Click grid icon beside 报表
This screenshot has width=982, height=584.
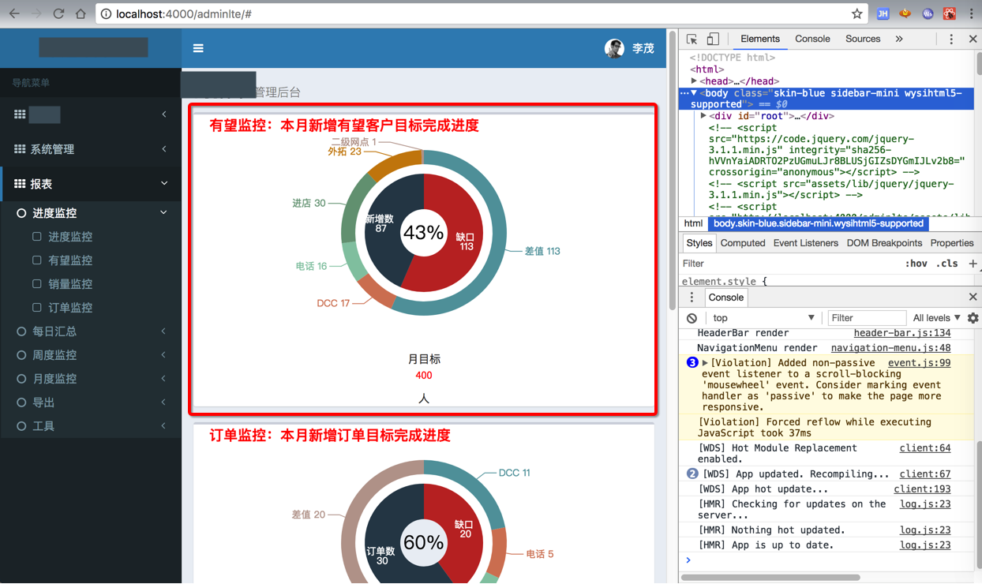pyautogui.click(x=20, y=184)
